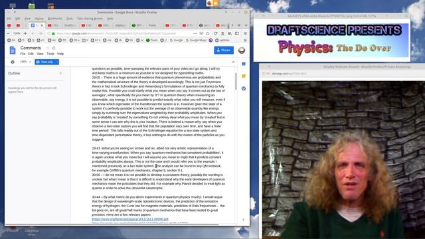Hide the Docs menus with the chevron
The height and width of the screenshot is (239, 425).
(233, 62)
